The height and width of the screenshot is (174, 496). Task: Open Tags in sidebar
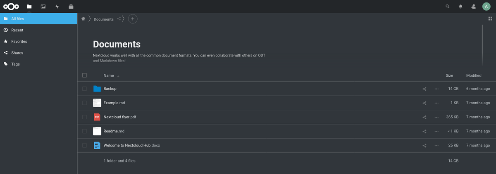click(38, 64)
